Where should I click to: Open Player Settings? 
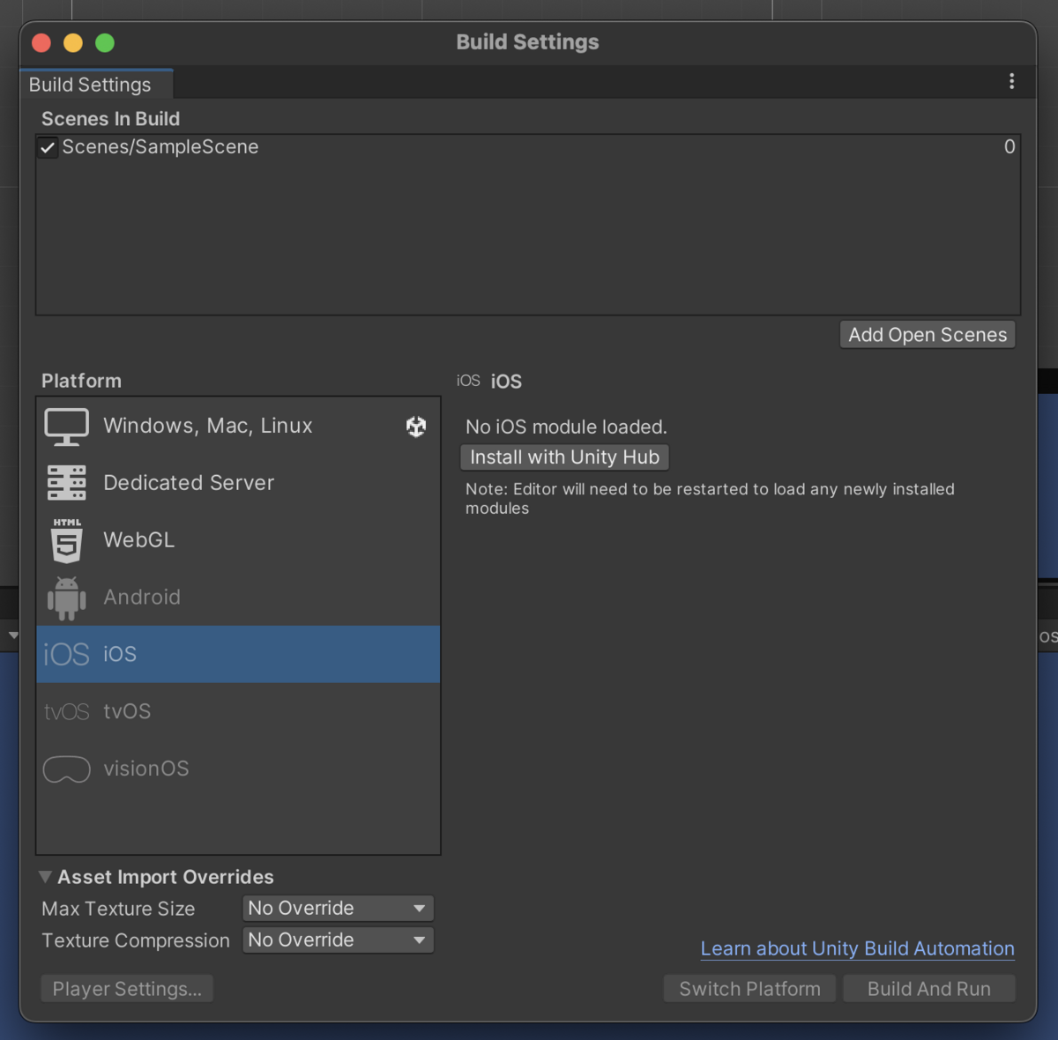(127, 989)
